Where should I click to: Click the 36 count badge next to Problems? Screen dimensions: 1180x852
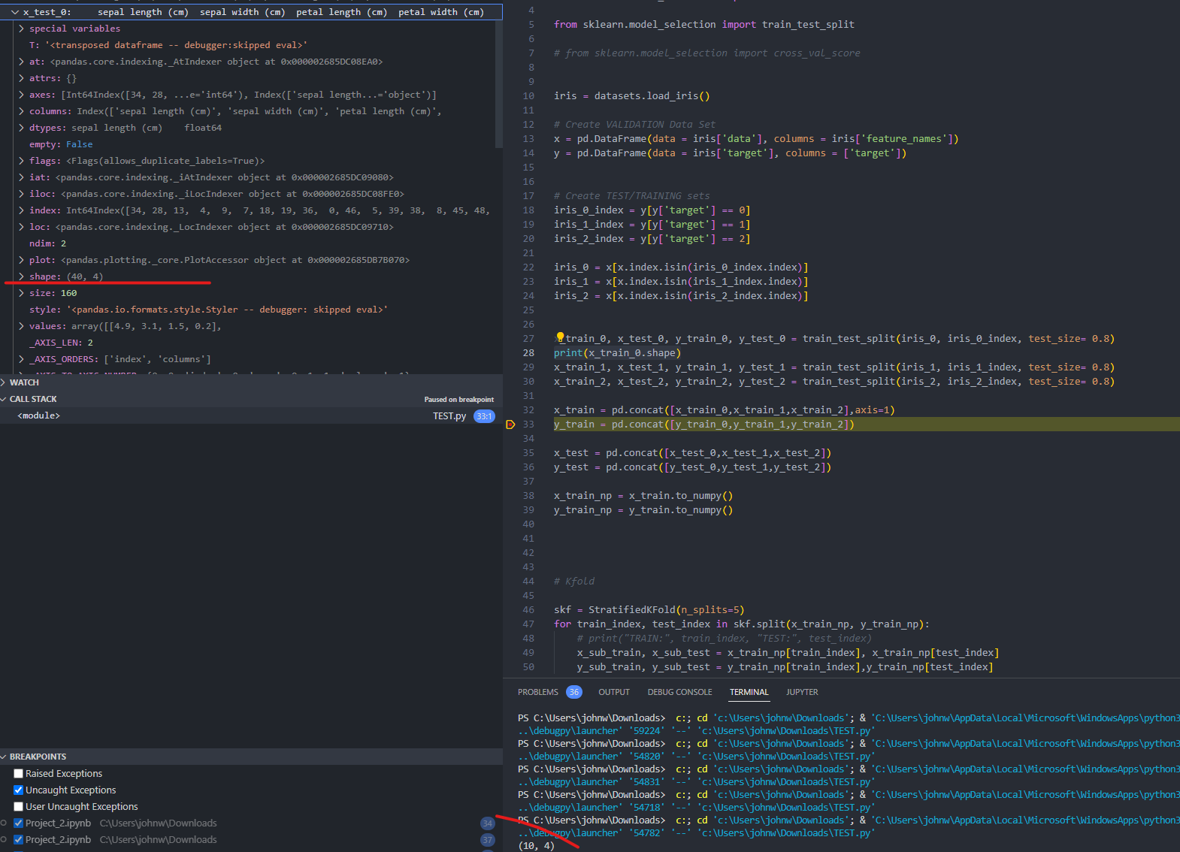(x=574, y=692)
